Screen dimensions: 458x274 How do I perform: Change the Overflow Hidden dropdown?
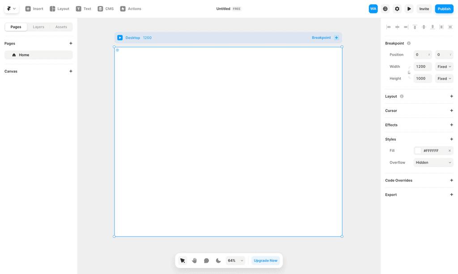[x=433, y=162]
